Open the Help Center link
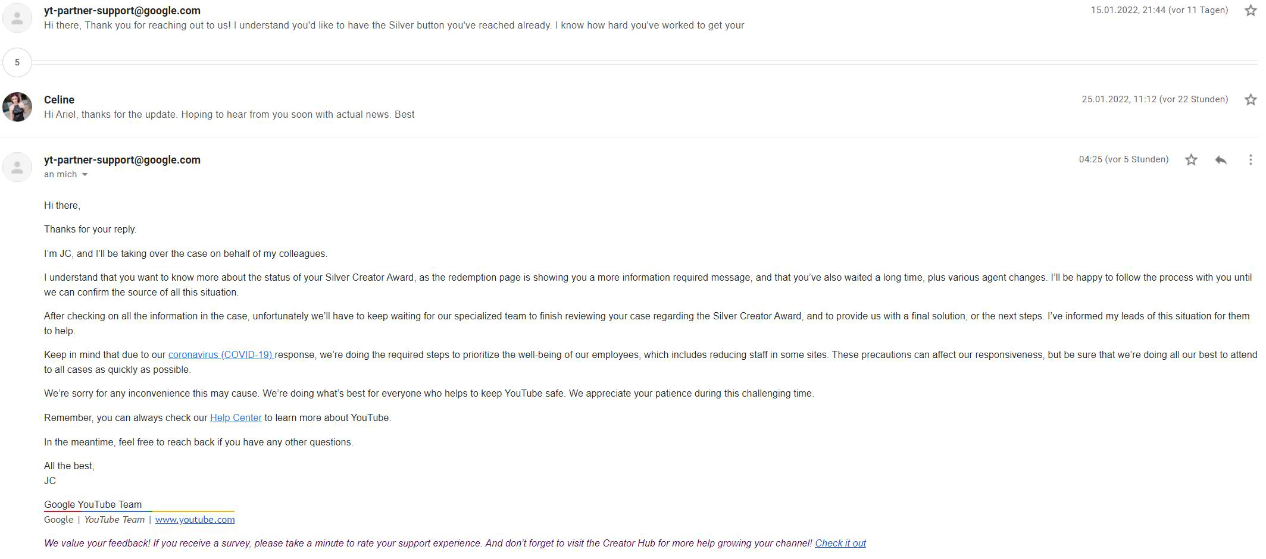 point(236,417)
